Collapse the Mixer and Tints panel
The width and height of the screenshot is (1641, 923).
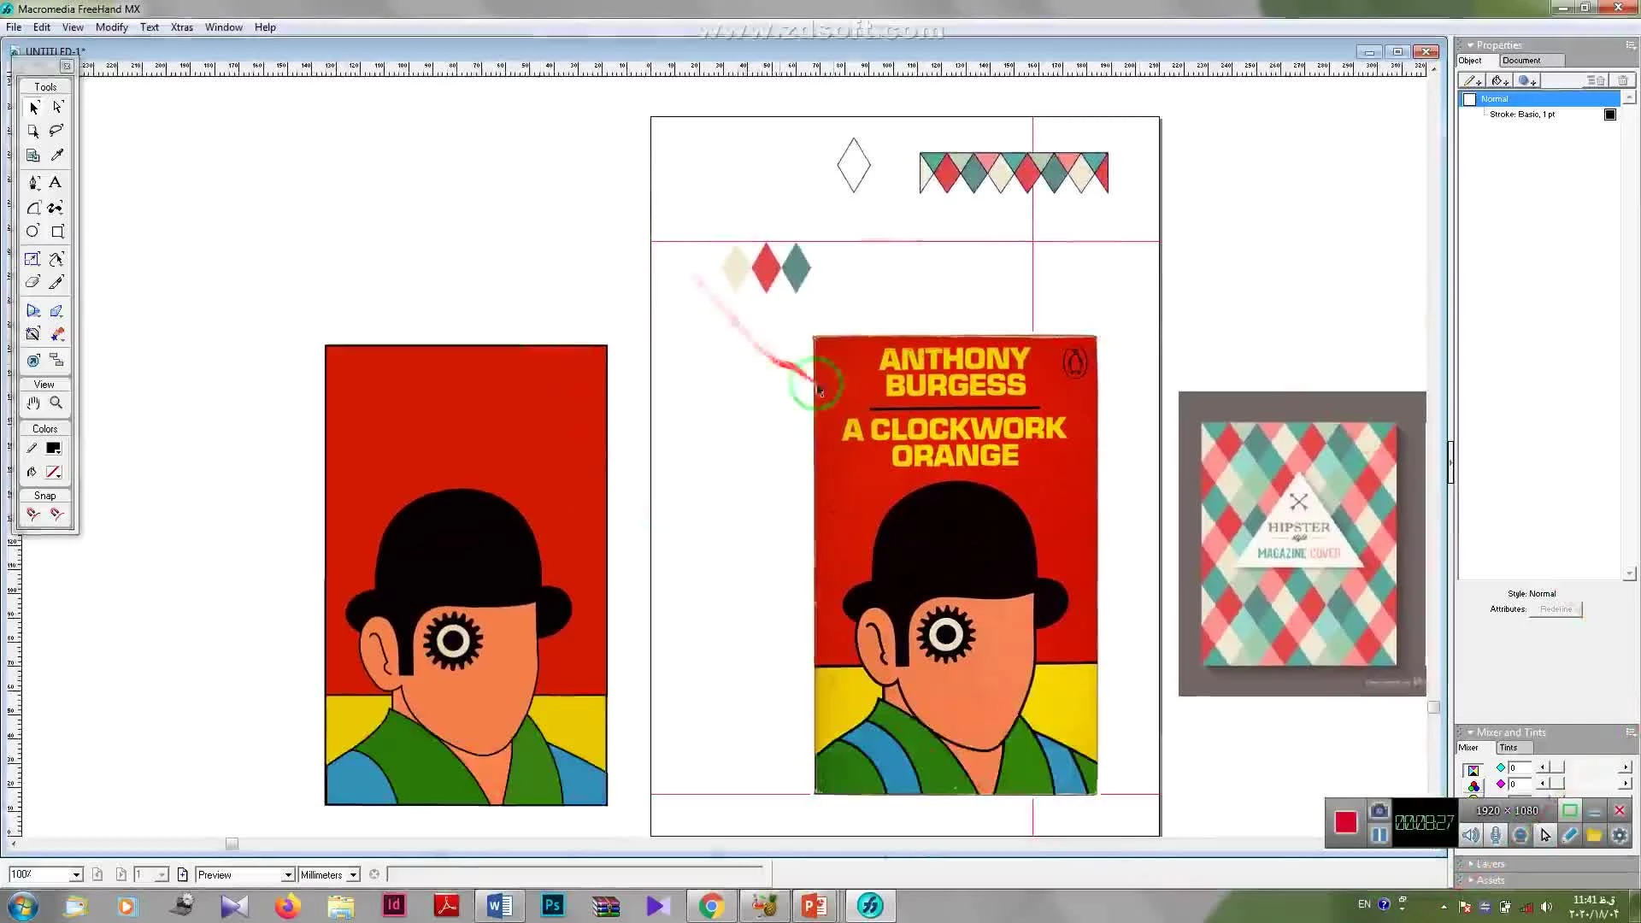click(1470, 732)
